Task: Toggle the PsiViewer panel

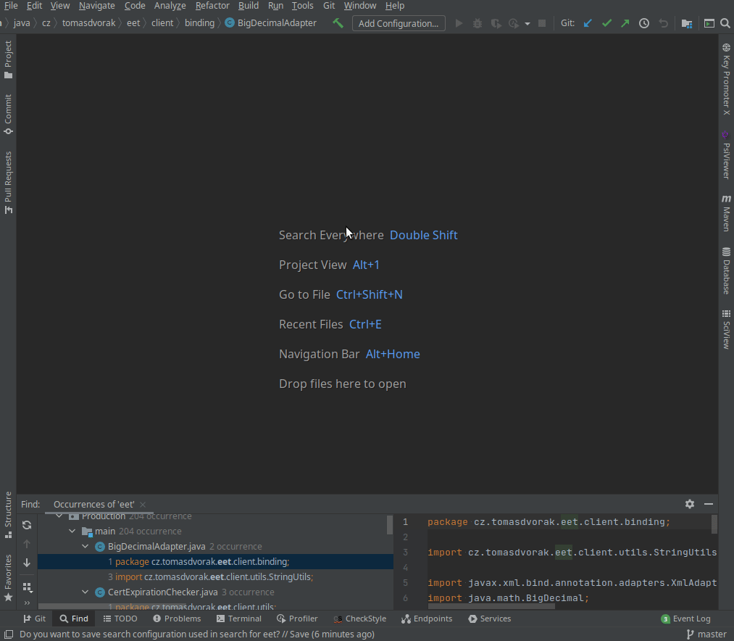Action: tap(726, 155)
